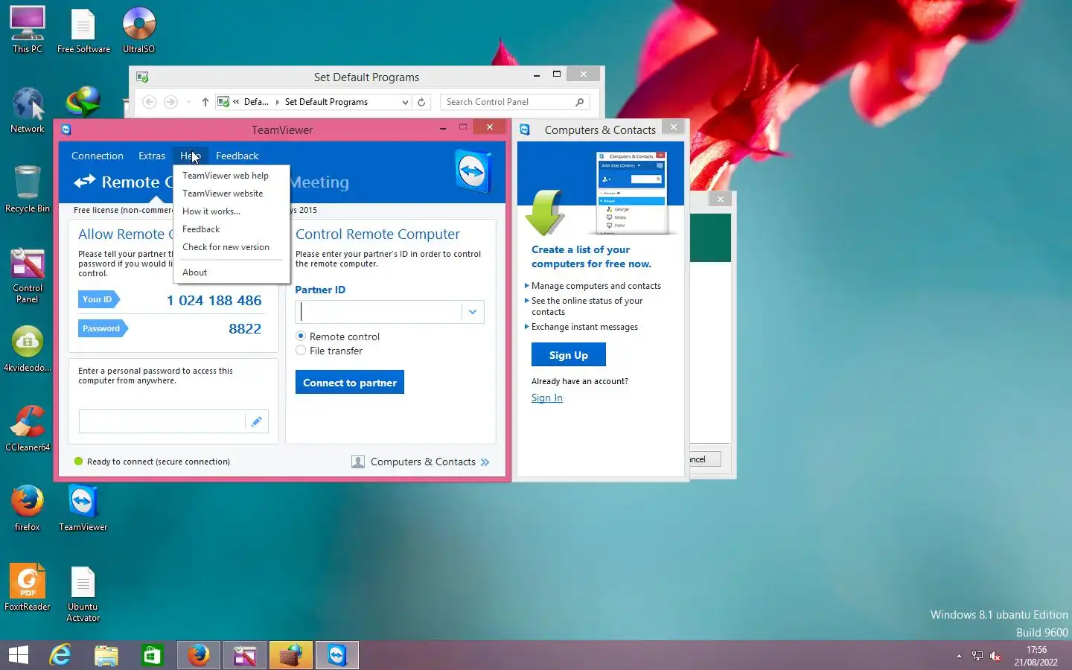Click the network tray icon
Screen dimensions: 1072x670
click(x=977, y=656)
